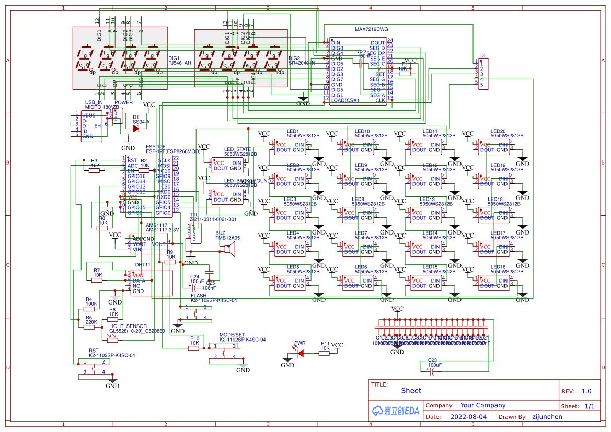
Task: Select the FJ5461AH part label
Action: coord(180,63)
